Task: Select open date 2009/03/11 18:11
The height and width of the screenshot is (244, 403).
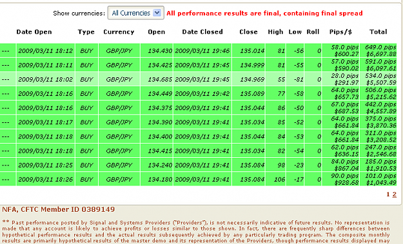Action: coord(46,65)
